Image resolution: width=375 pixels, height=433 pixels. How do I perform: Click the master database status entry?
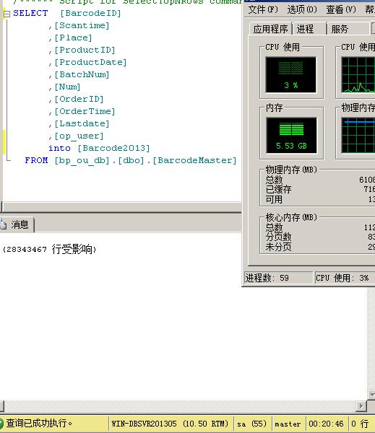click(288, 424)
